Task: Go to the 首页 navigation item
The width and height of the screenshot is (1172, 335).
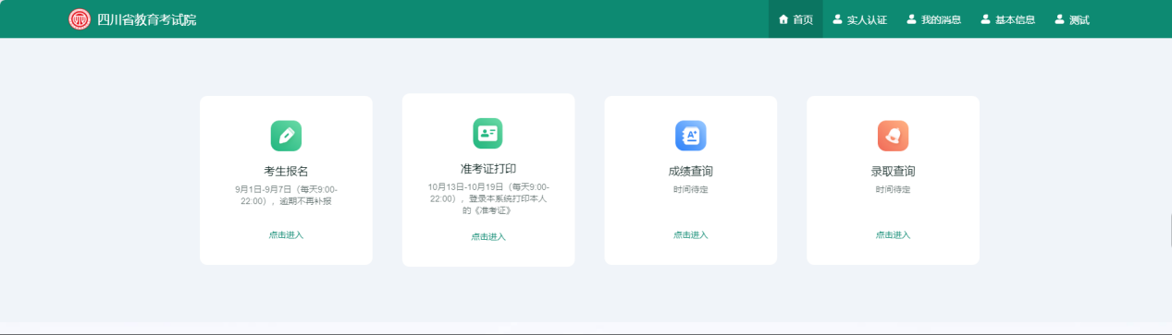Action: coord(796,19)
